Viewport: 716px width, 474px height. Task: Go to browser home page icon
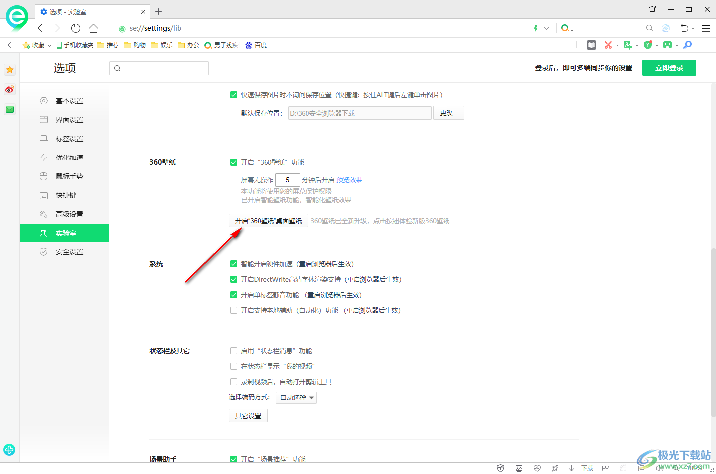coord(93,28)
